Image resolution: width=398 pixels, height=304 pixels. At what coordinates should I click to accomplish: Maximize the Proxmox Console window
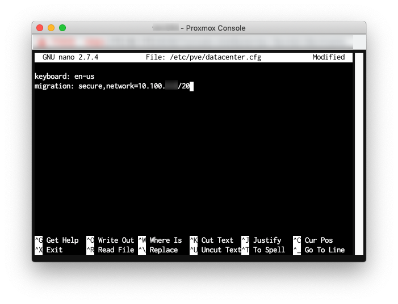click(x=62, y=28)
